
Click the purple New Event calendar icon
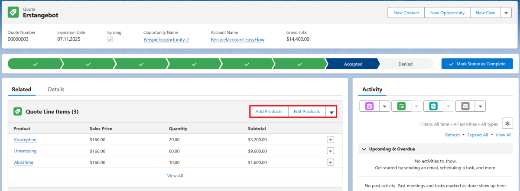(369, 106)
